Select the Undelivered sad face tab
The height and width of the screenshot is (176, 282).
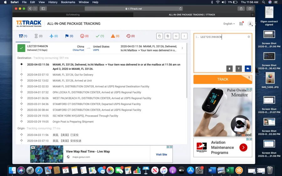(84, 36)
